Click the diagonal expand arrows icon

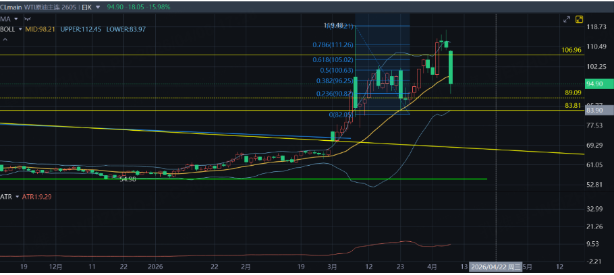click(566, 20)
